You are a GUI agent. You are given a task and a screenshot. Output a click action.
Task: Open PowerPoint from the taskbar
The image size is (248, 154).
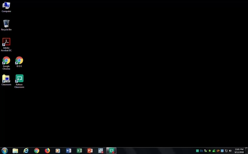click(x=90, y=151)
